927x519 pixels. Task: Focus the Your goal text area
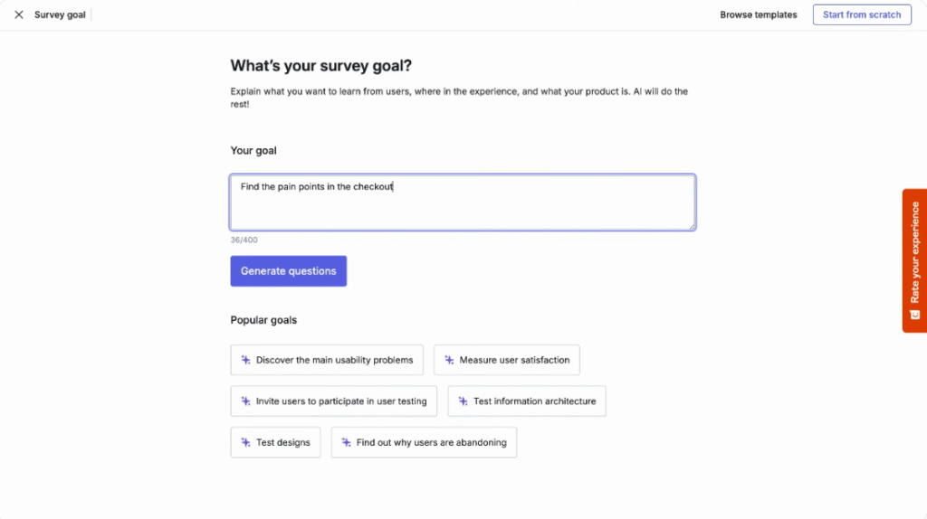[x=462, y=203]
